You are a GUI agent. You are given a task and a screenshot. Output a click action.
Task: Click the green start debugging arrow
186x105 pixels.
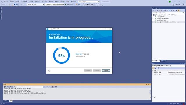65,5
